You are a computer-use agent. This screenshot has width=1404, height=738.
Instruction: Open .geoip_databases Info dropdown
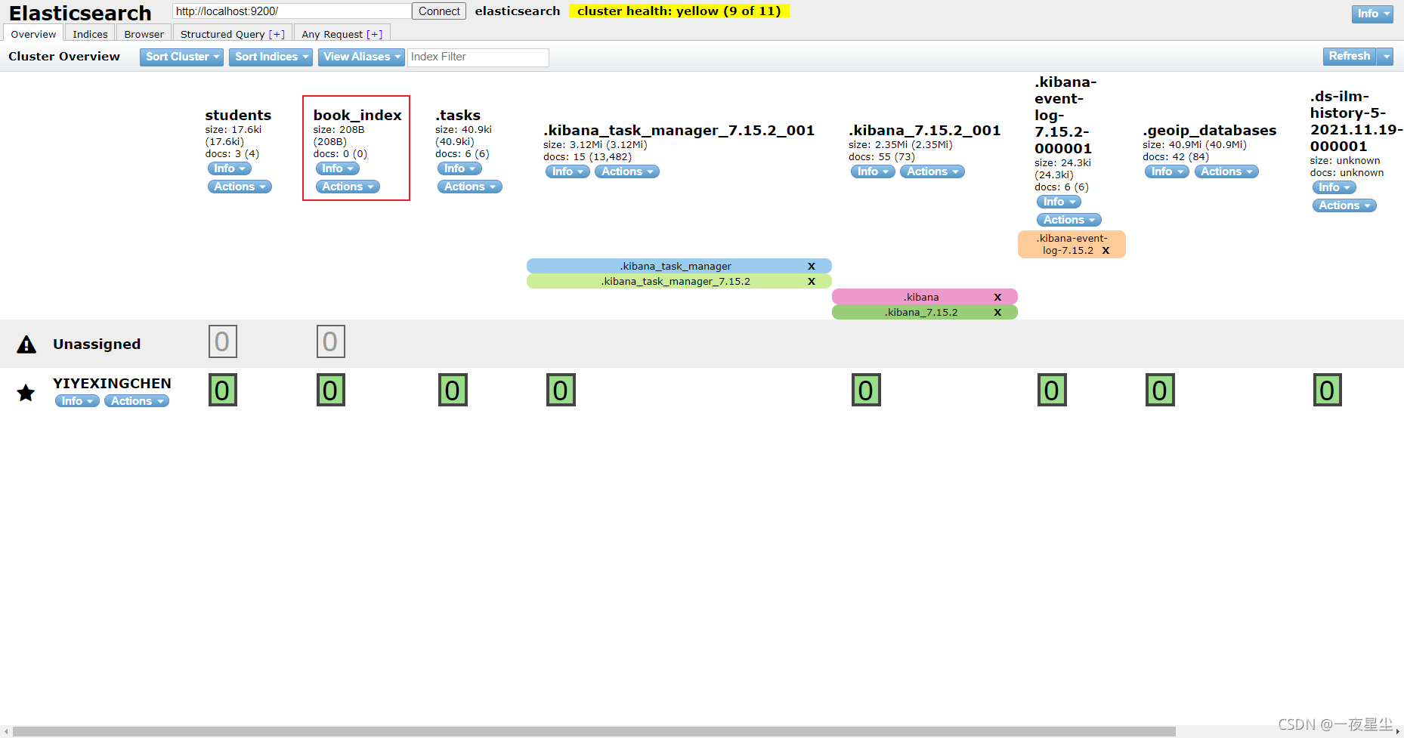pos(1167,171)
